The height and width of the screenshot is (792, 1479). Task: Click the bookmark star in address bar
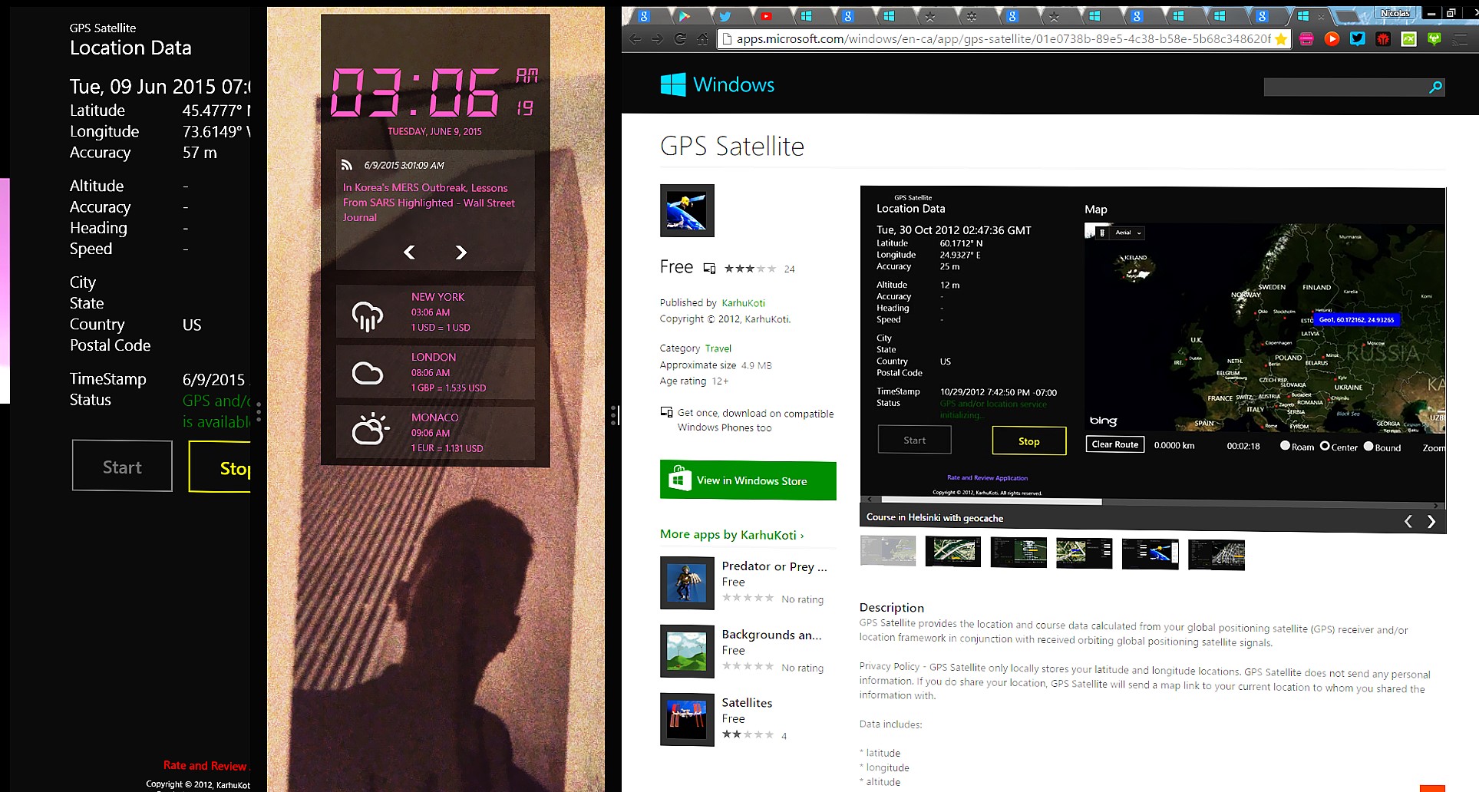(x=1280, y=39)
